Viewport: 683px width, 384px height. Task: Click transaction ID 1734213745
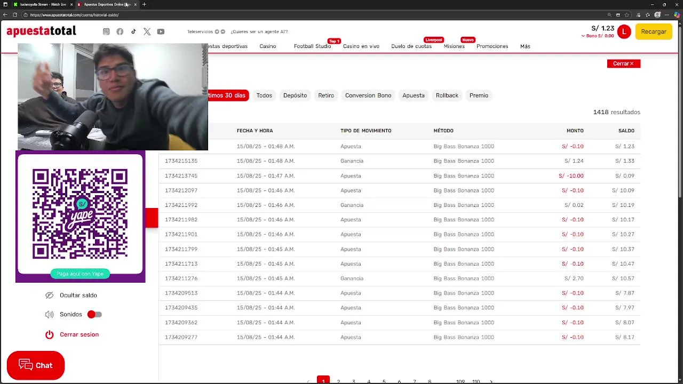[181, 176]
